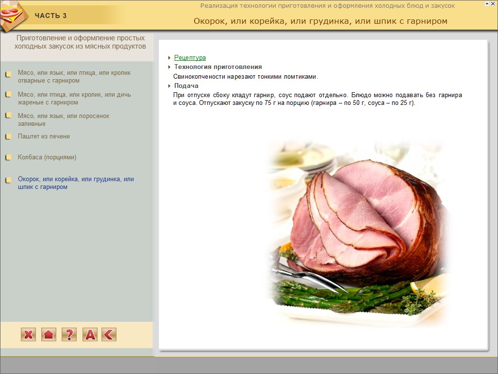Minimize the application window
The width and height of the screenshot is (498, 374).
coord(487,3)
